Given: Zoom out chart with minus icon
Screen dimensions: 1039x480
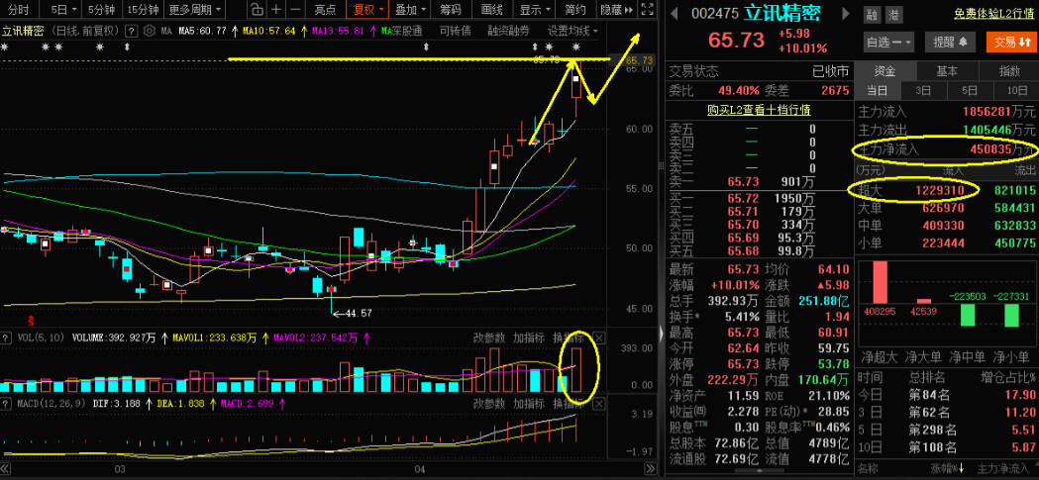Looking at the screenshot, I should [295, 9].
